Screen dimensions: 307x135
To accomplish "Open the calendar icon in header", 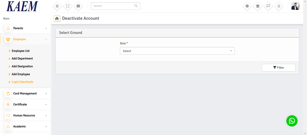I will click(x=258, y=6).
